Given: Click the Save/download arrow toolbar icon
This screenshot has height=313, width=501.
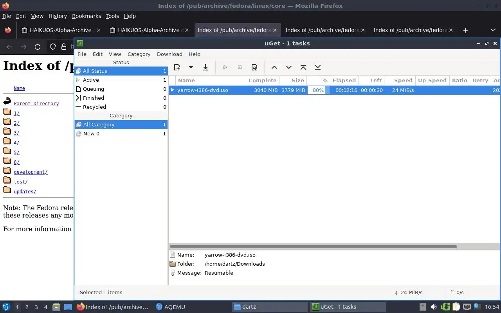Looking at the screenshot, I should click(x=205, y=67).
